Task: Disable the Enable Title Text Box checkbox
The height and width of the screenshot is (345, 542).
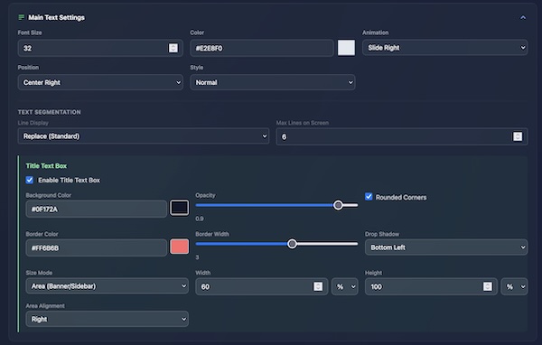Action: point(30,180)
